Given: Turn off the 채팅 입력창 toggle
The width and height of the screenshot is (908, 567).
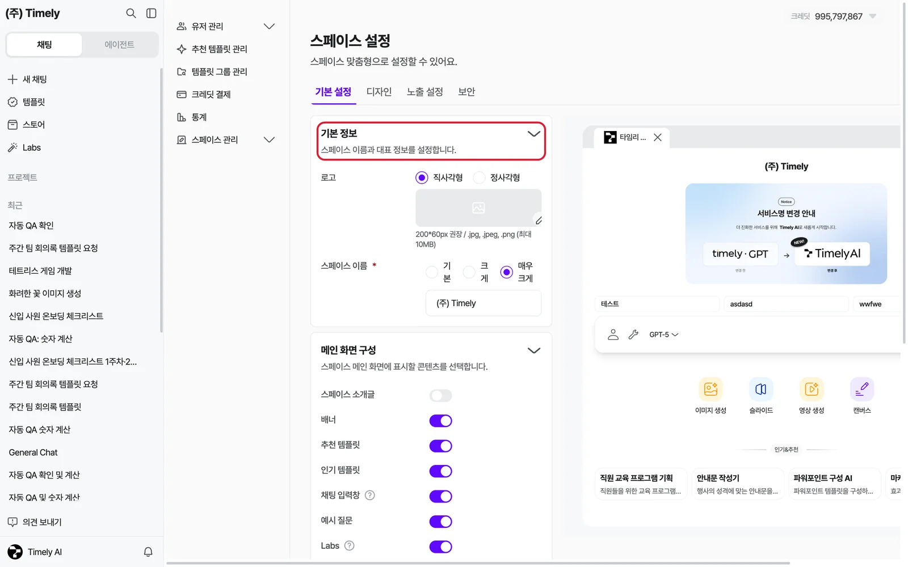Looking at the screenshot, I should [x=440, y=496].
